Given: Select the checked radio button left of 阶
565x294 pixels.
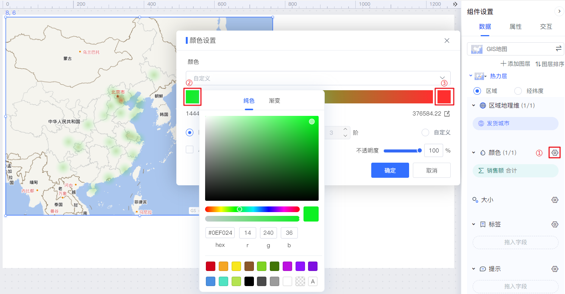Looking at the screenshot, I should 190,132.
